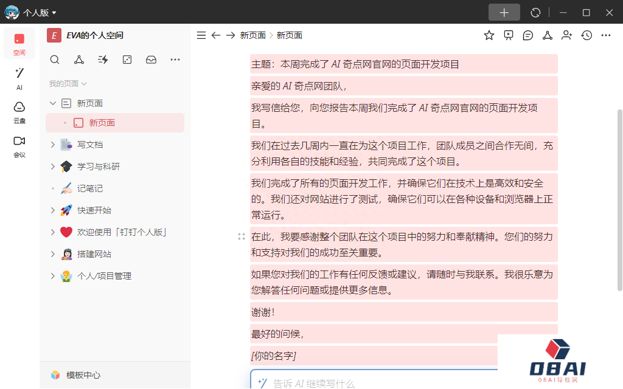Open the 空间 section in left rail
Screen dimensions: 623x389
click(19, 44)
